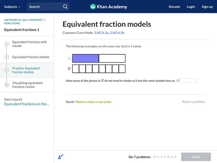217x163 pixels.
Task: Click the Arithmetic (All Content) breadcrumb
Action: [x=24, y=20]
